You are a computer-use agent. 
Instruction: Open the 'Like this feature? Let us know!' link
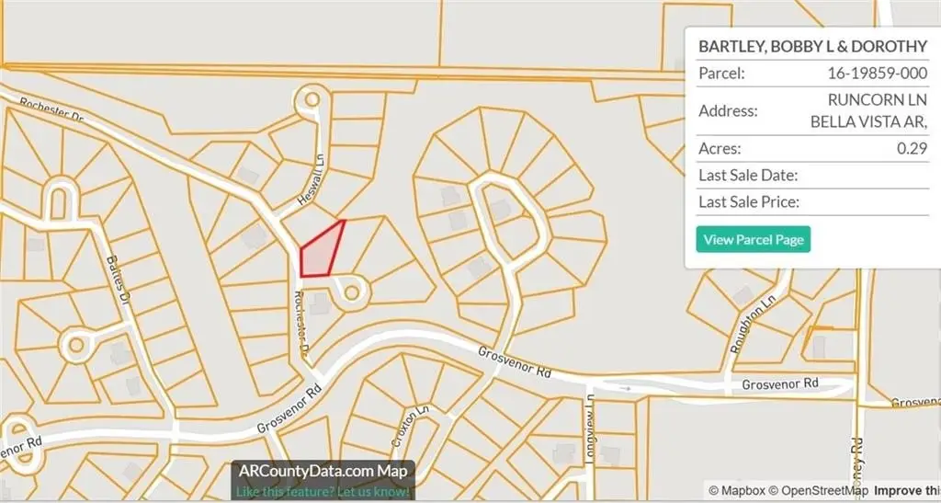pos(323,492)
